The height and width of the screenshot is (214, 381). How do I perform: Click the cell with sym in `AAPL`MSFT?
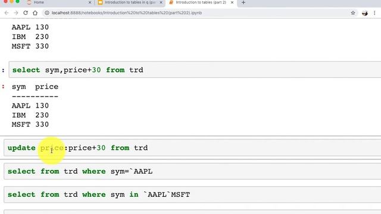192,194
